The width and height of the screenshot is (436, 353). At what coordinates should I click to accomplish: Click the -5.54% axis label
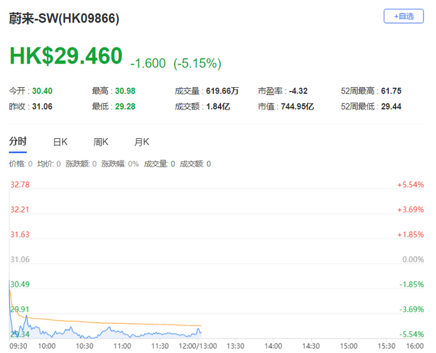click(x=412, y=334)
